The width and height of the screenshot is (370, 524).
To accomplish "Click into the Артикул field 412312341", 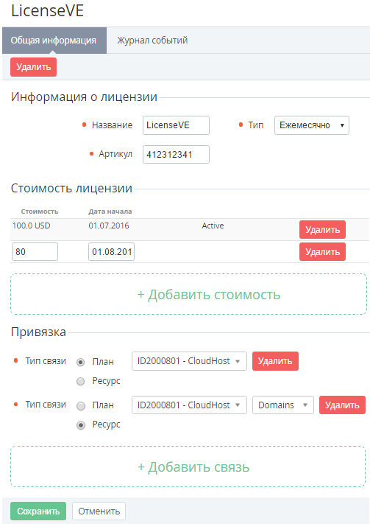I will [x=176, y=154].
